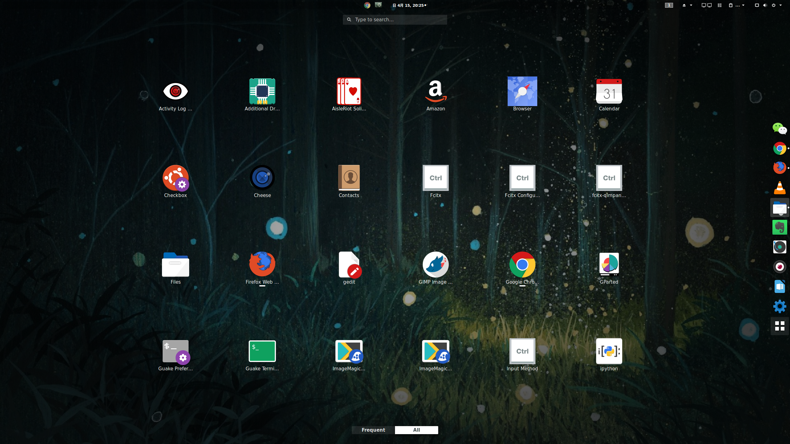Click the dual-monitor display indicator
This screenshot has height=444, width=790.
[x=706, y=5]
